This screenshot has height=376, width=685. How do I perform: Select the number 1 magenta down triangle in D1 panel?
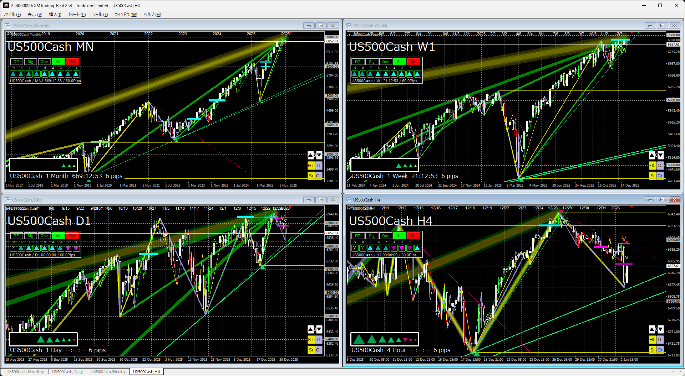tap(76, 248)
